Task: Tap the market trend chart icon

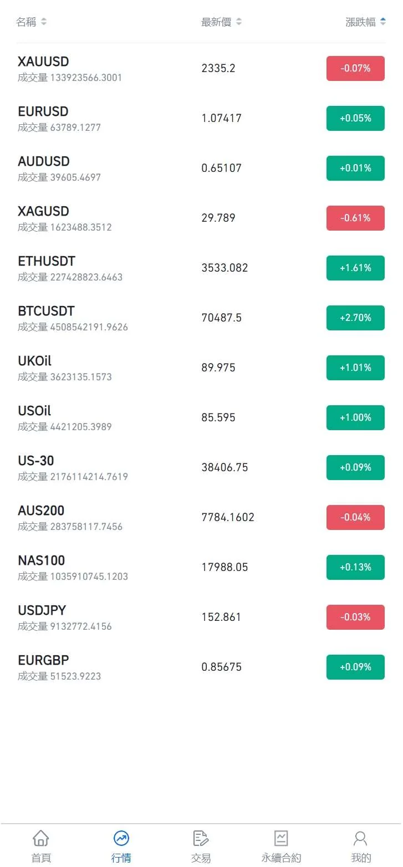Action: (121, 838)
